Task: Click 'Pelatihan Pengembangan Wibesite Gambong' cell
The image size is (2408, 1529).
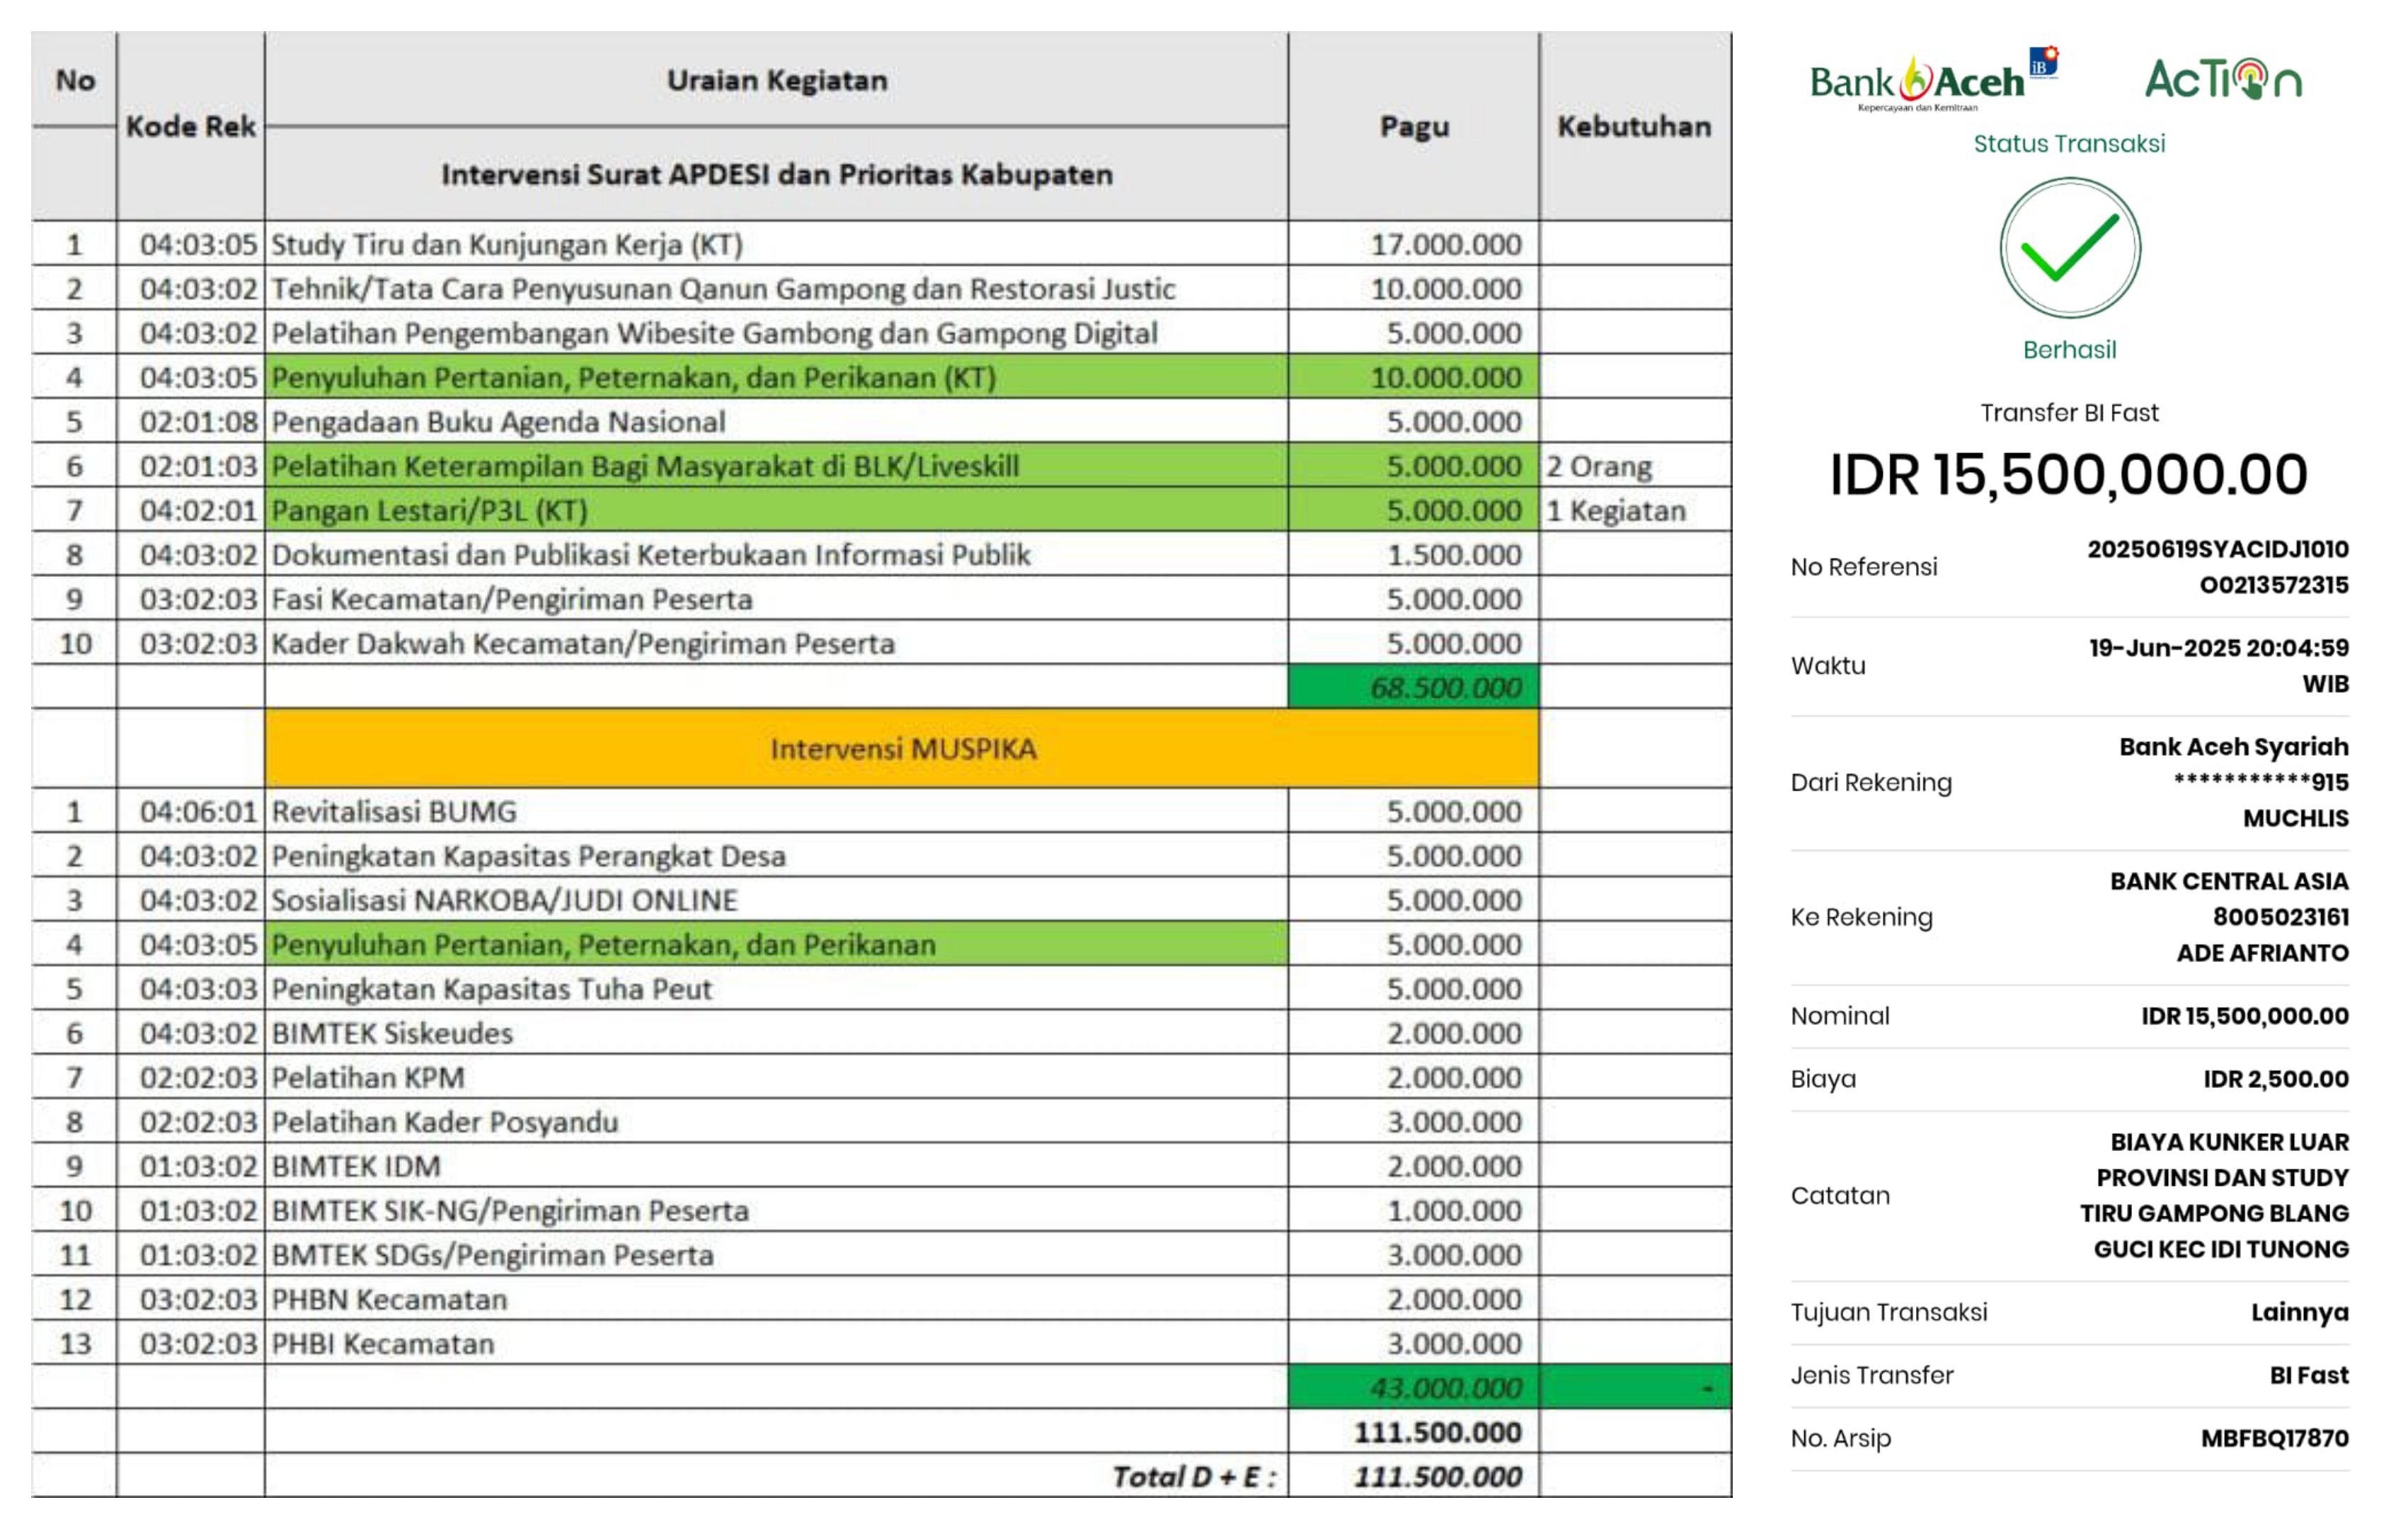Action: click(x=776, y=332)
